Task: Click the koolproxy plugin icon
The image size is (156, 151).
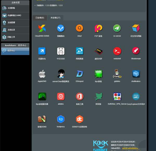Action: (x=61, y=119)
